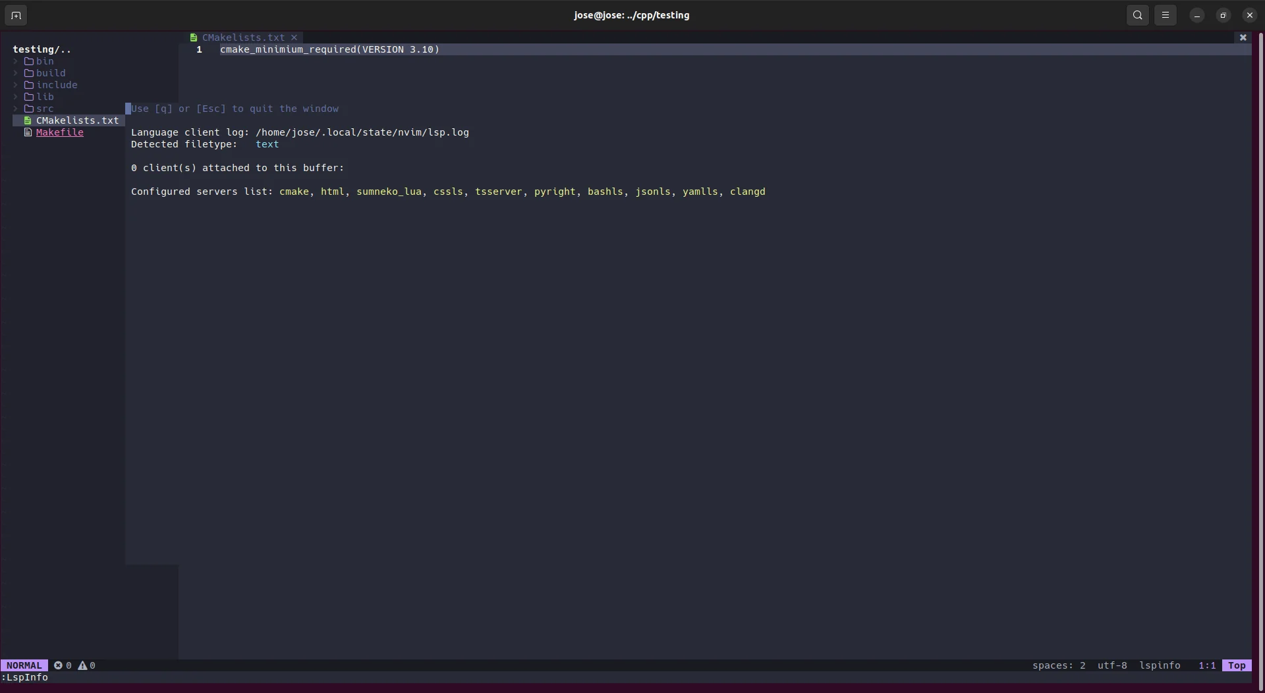
Task: Expand the build directory chevron
Action: coord(16,73)
